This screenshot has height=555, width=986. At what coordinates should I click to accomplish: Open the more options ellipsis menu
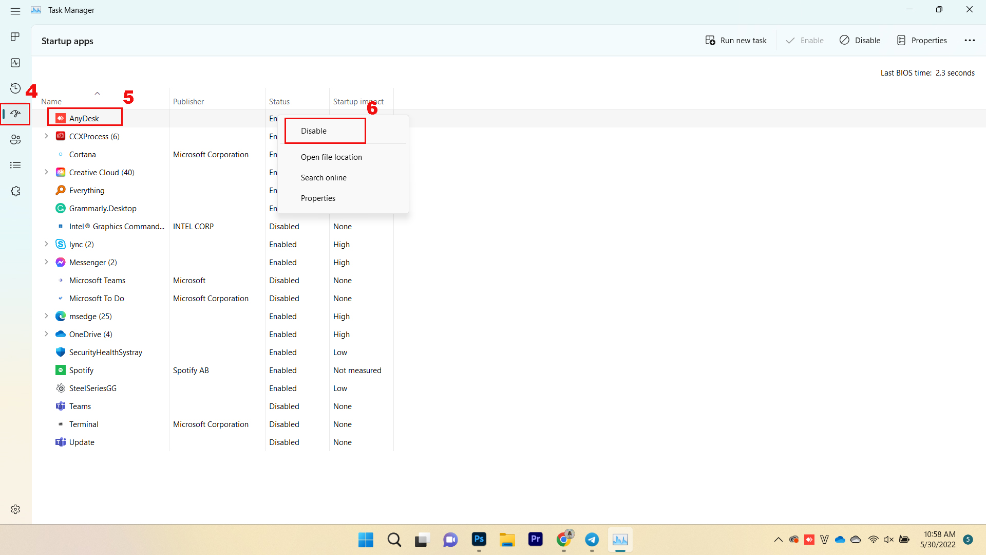pos(970,40)
